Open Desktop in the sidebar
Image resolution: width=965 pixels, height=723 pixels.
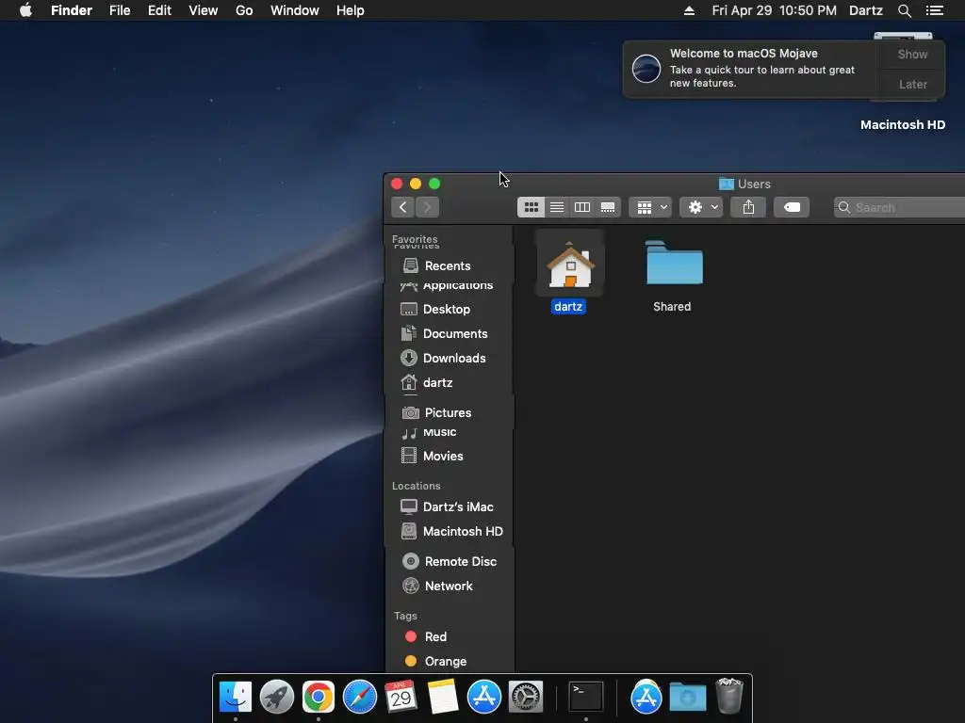(x=446, y=309)
